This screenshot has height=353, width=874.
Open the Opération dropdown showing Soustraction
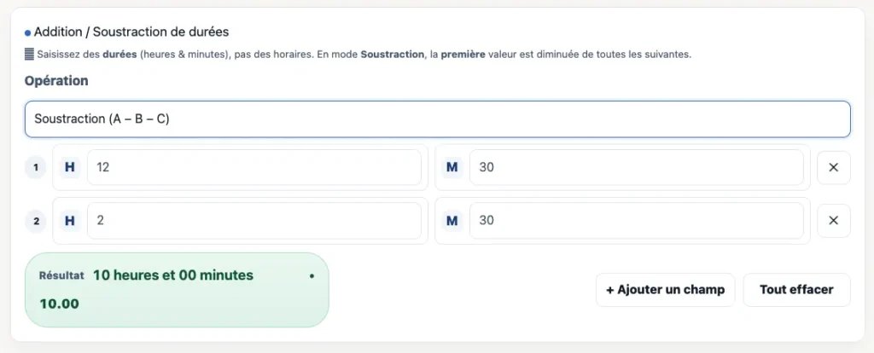[437, 119]
